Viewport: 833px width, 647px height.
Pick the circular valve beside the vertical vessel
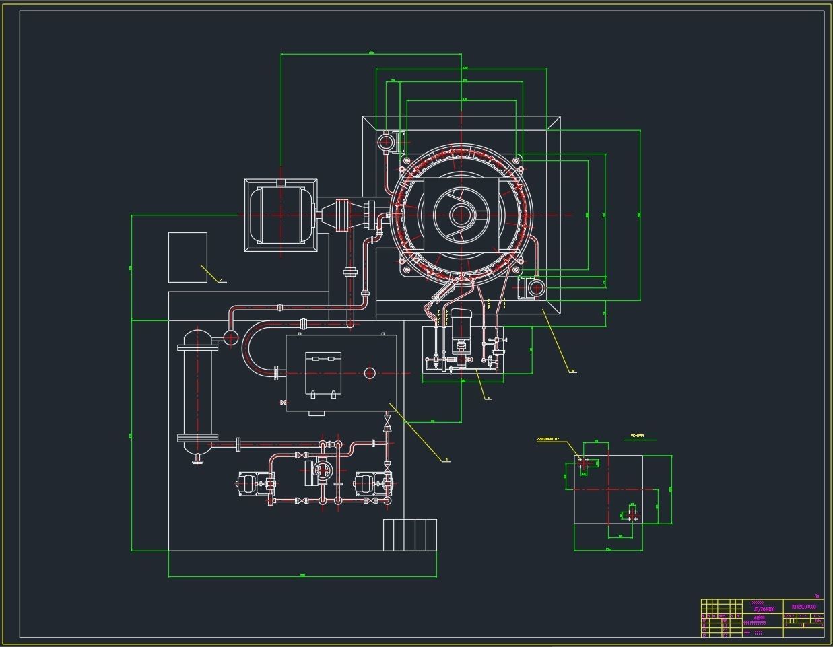[x=231, y=337]
